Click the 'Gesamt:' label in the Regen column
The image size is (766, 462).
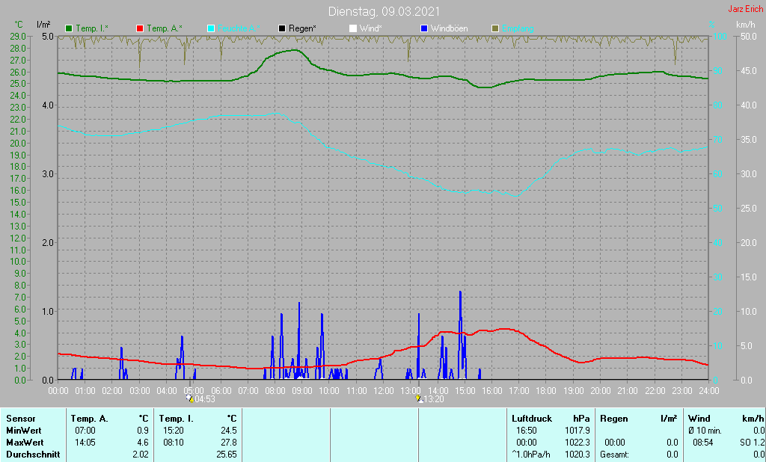(615, 455)
